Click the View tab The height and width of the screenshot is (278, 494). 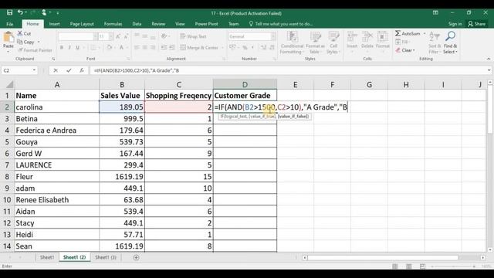coord(180,24)
